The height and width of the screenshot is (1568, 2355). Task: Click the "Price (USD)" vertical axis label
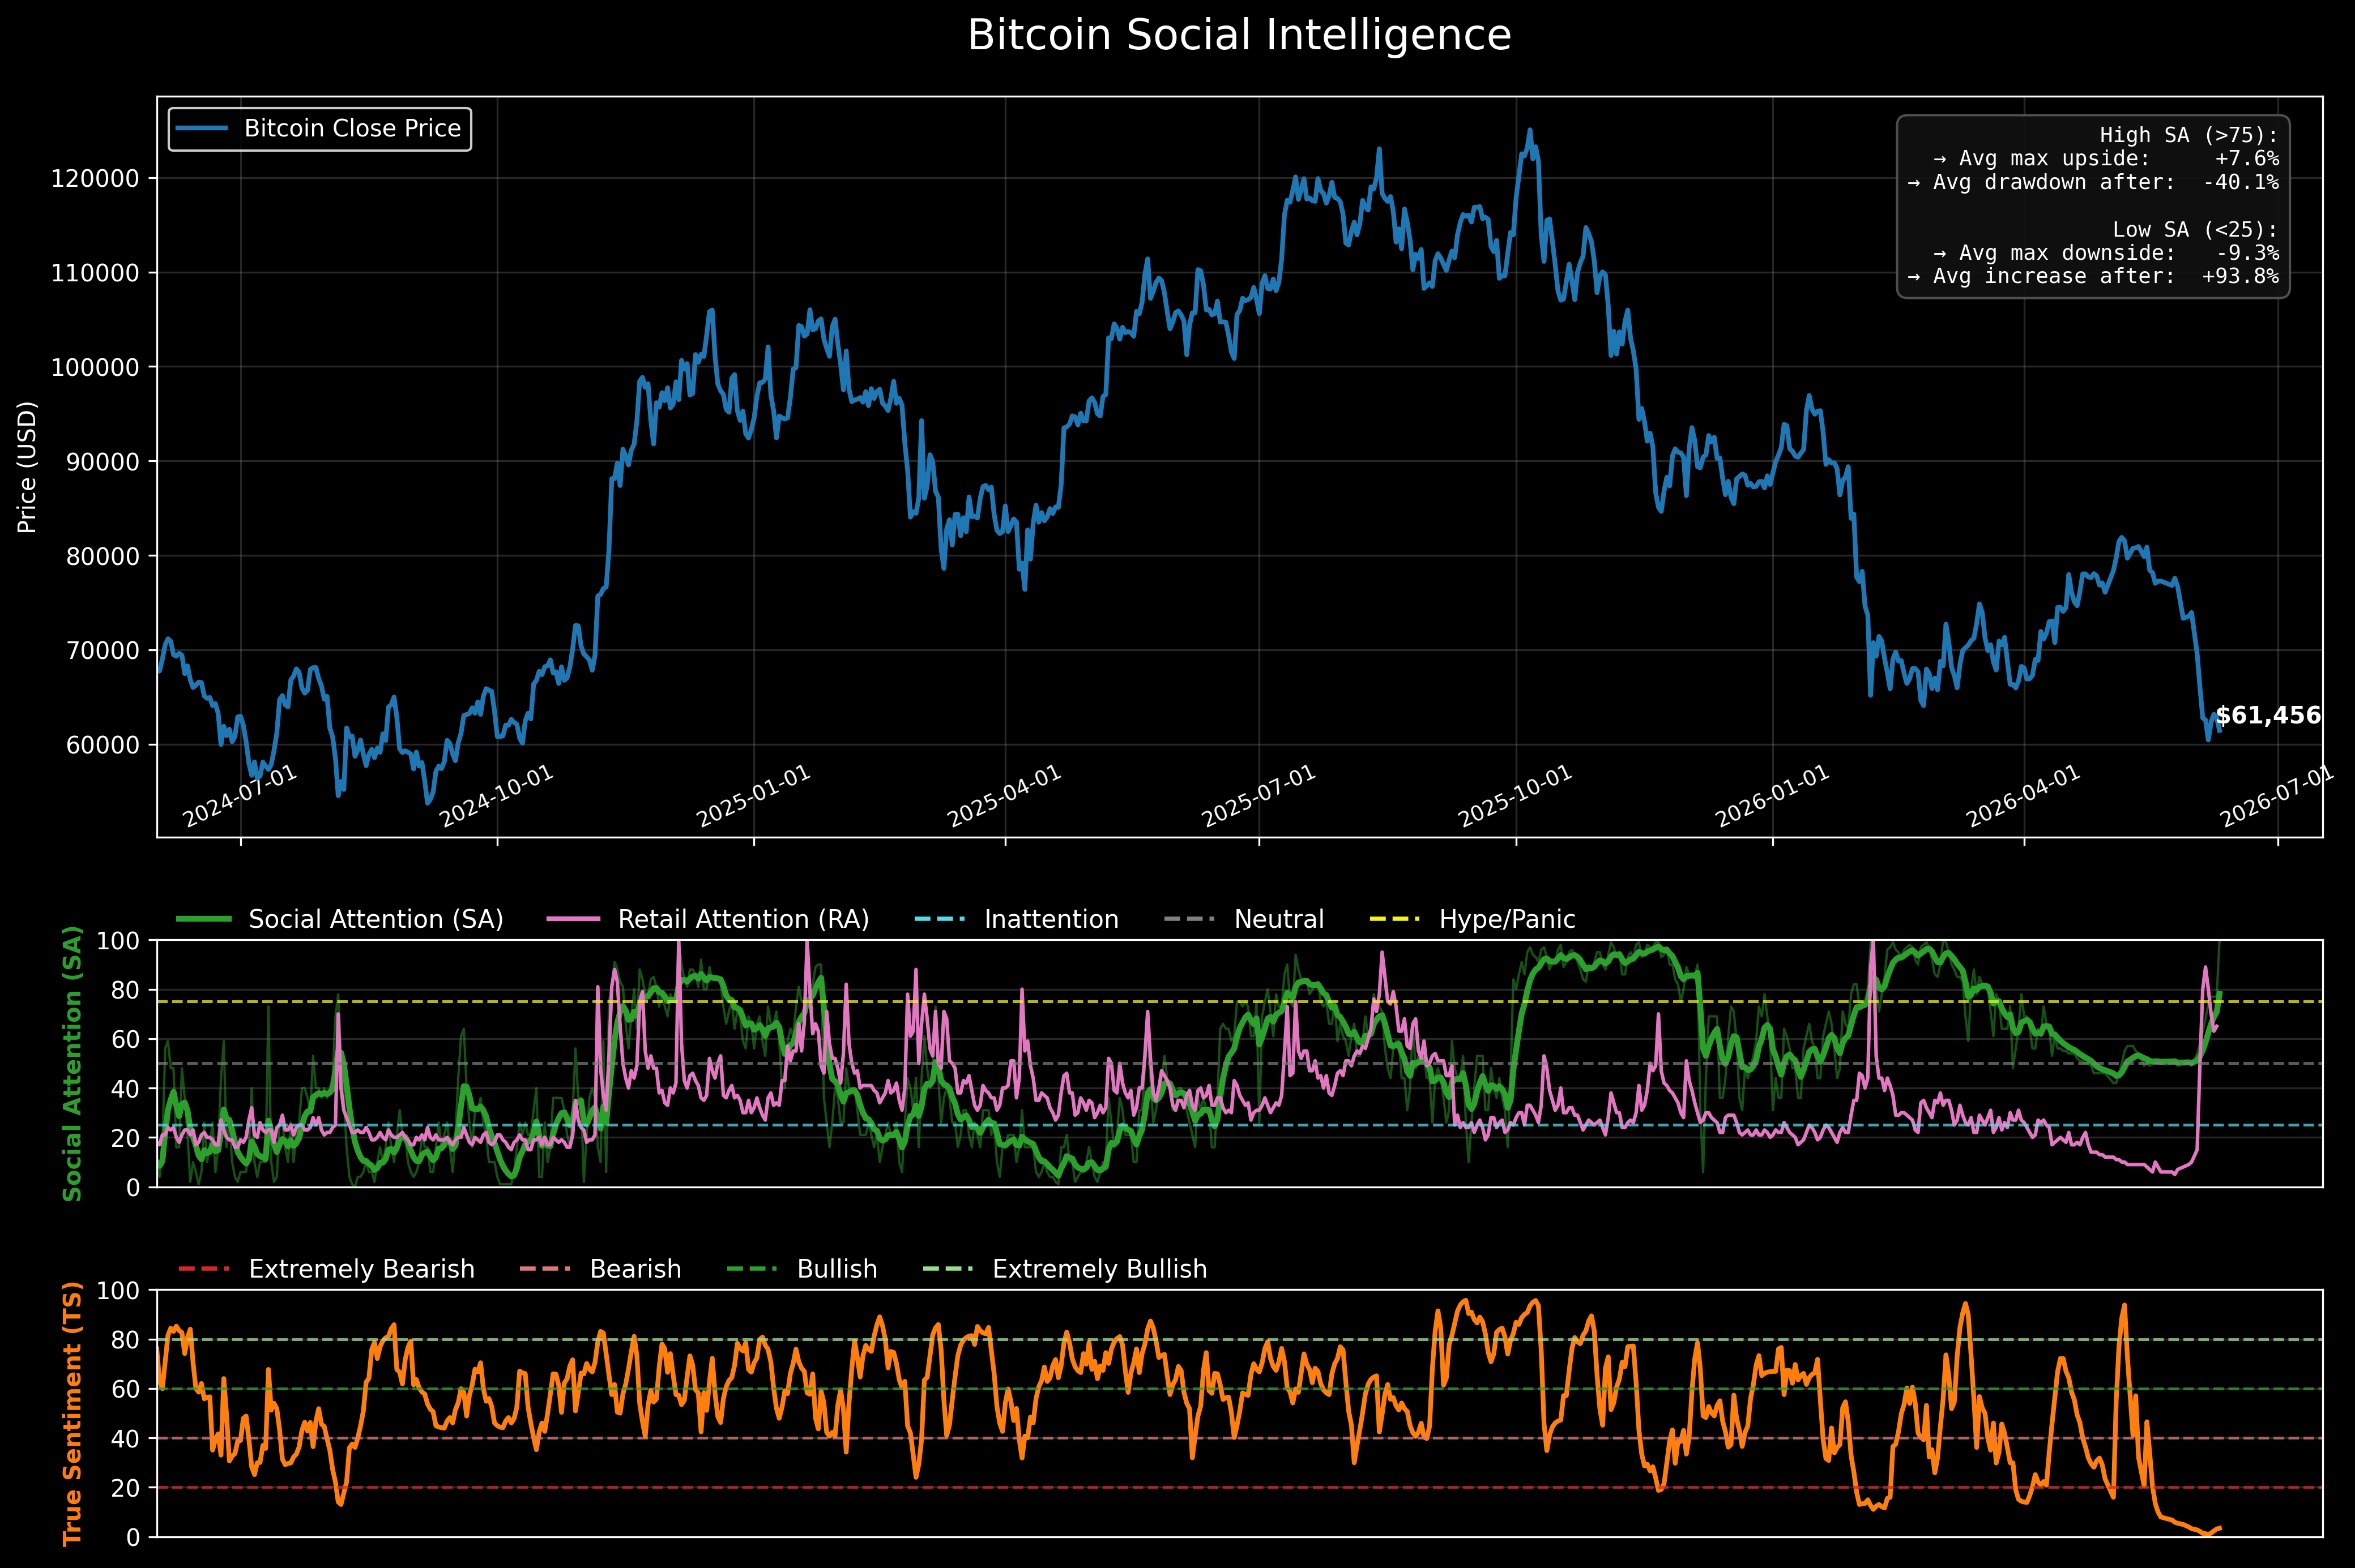(x=27, y=467)
